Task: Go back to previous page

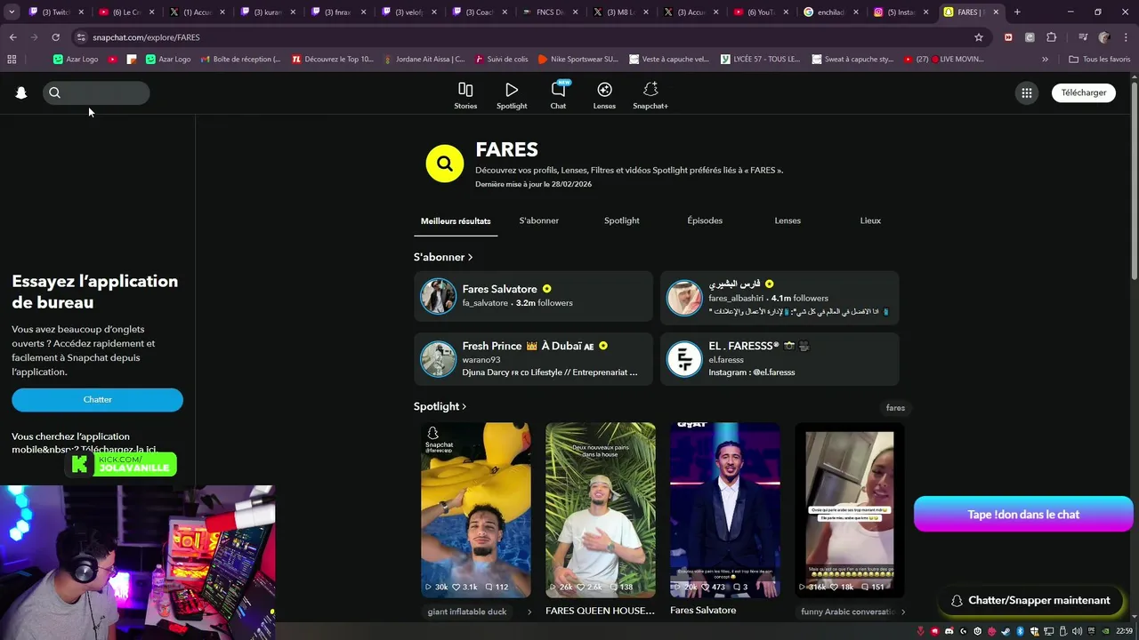Action: point(12,37)
